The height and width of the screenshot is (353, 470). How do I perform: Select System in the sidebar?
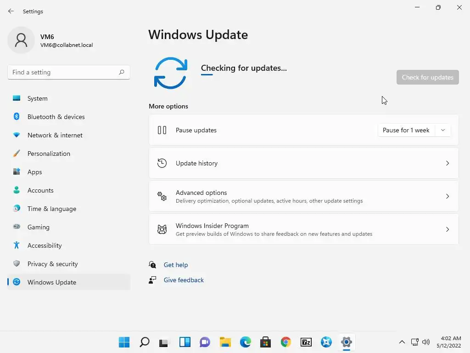coord(69,98)
